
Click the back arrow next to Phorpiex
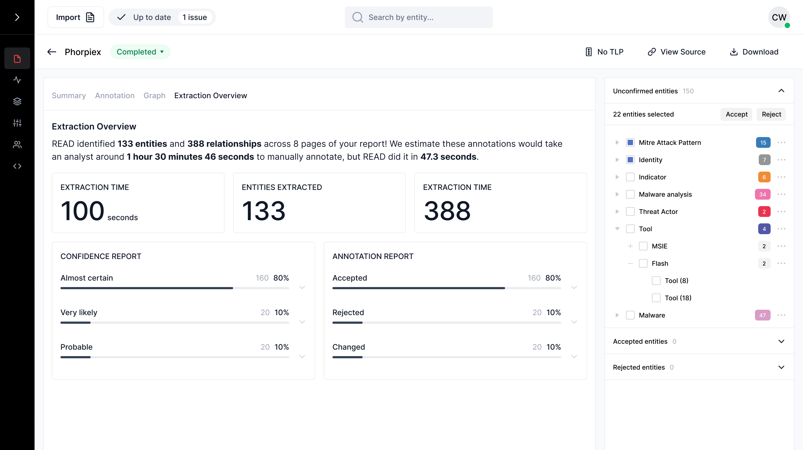point(52,52)
